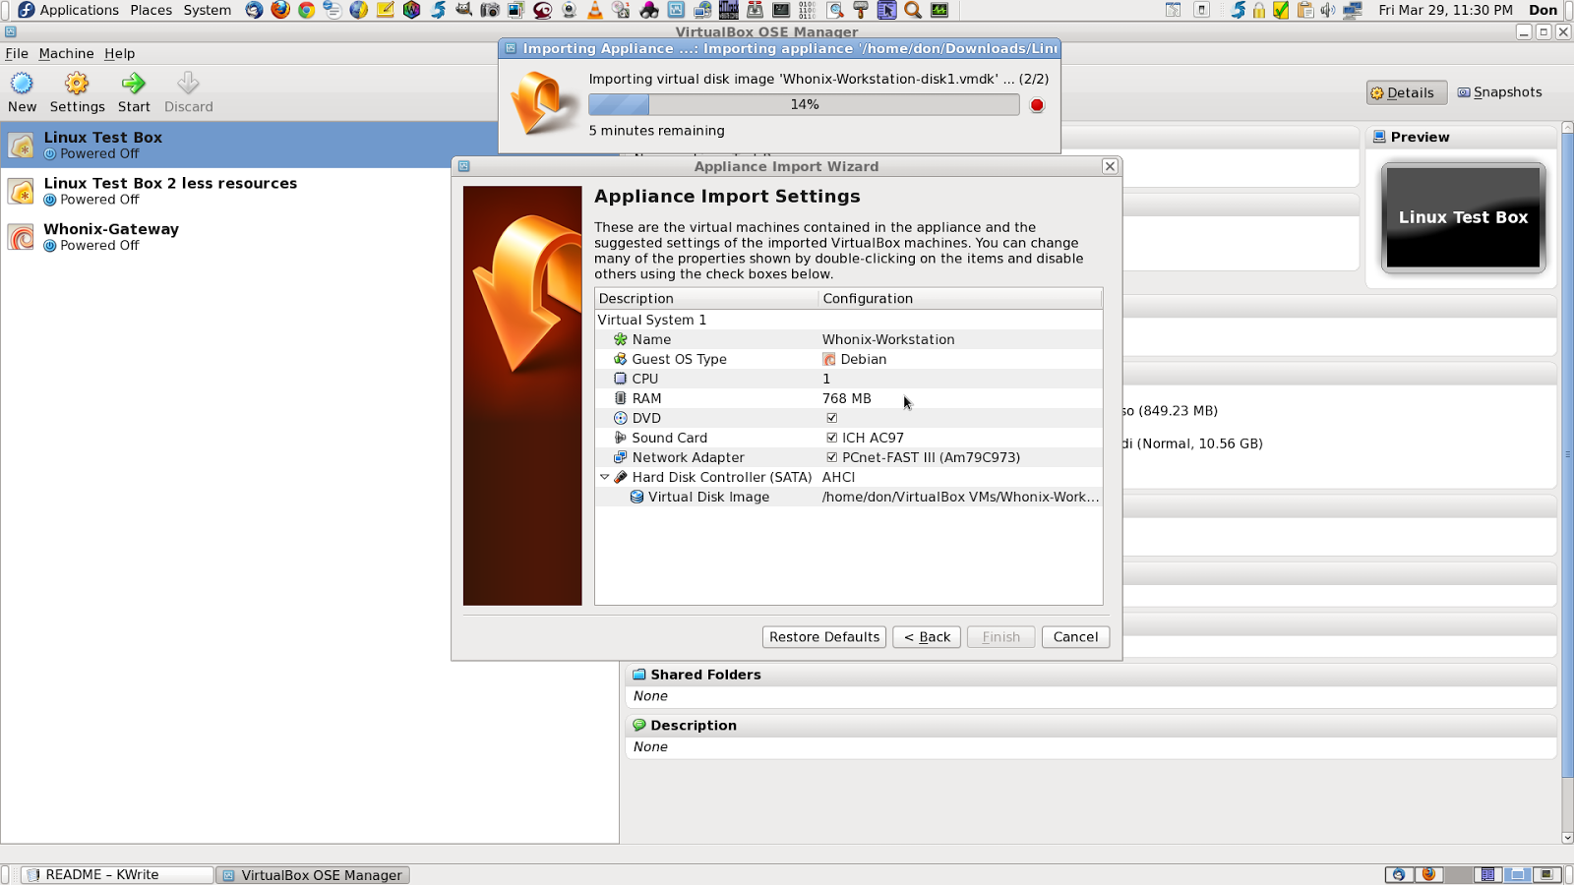The height and width of the screenshot is (885, 1574).
Task: Click the Firefox icon in bottom panel
Action: [x=1428, y=874]
